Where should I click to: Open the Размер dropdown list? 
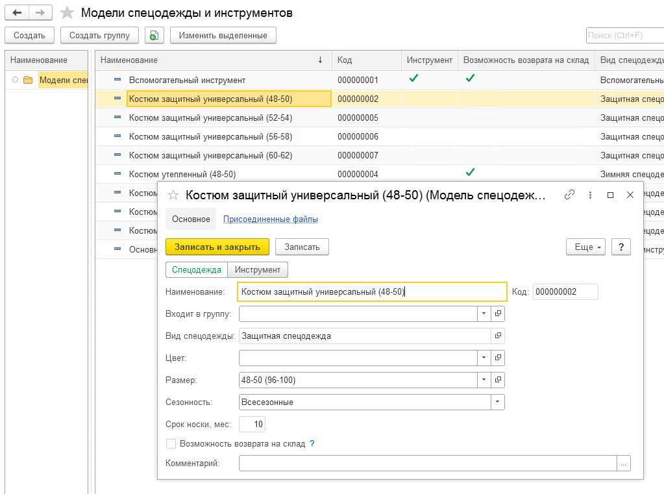[x=484, y=380]
